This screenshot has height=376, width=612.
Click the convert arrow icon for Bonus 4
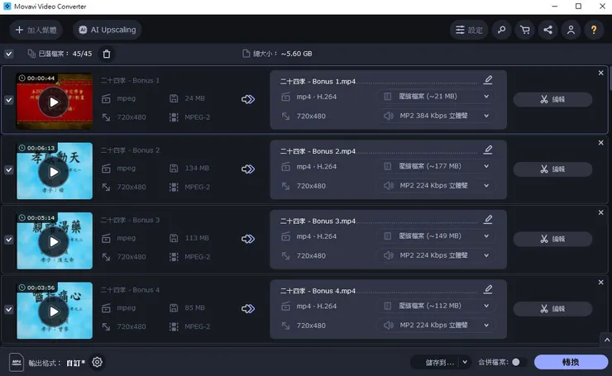click(248, 309)
